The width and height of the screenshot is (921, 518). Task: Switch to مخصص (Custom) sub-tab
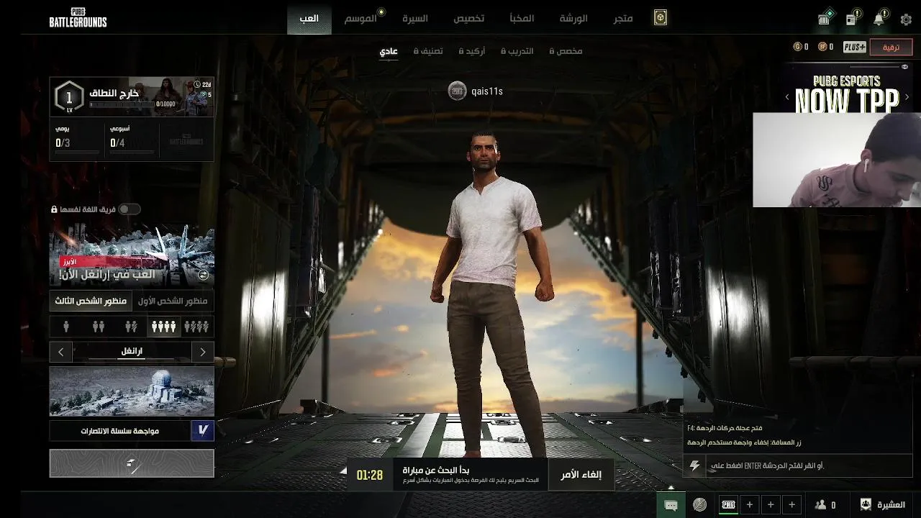click(x=566, y=51)
